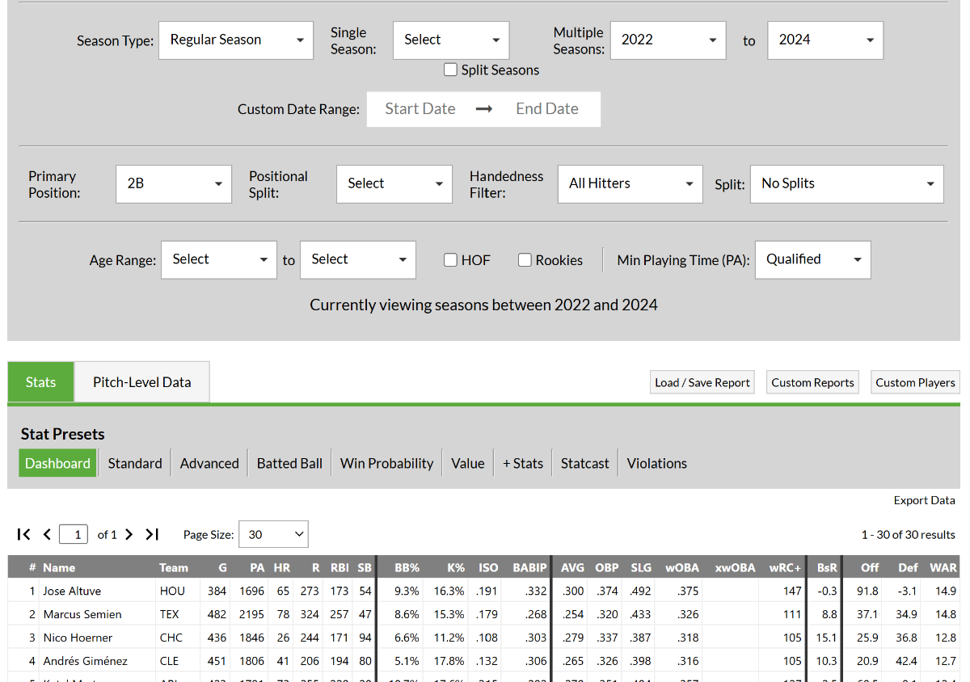Image resolution: width=970 pixels, height=682 pixels.
Task: Click the Export Data link
Action: coord(924,500)
